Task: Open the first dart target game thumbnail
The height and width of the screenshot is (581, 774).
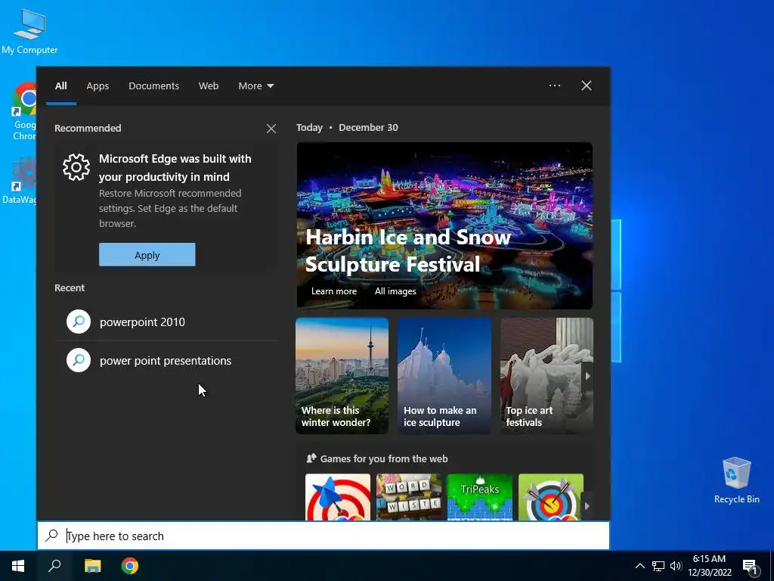Action: point(338,497)
